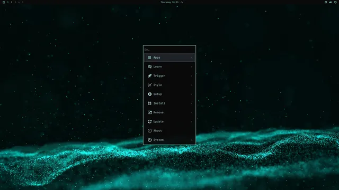Select the Learn menu entry

(169, 67)
